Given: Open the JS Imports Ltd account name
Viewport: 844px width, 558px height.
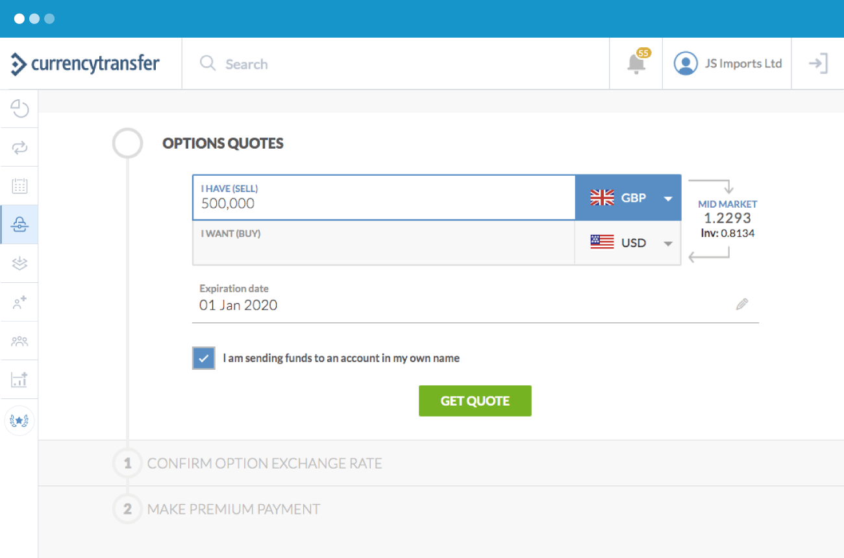Looking at the screenshot, I should point(743,64).
